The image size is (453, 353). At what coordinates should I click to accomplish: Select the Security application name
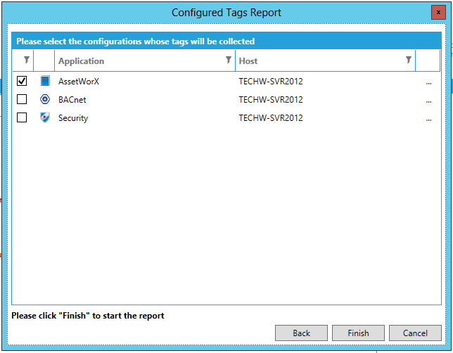coord(73,118)
